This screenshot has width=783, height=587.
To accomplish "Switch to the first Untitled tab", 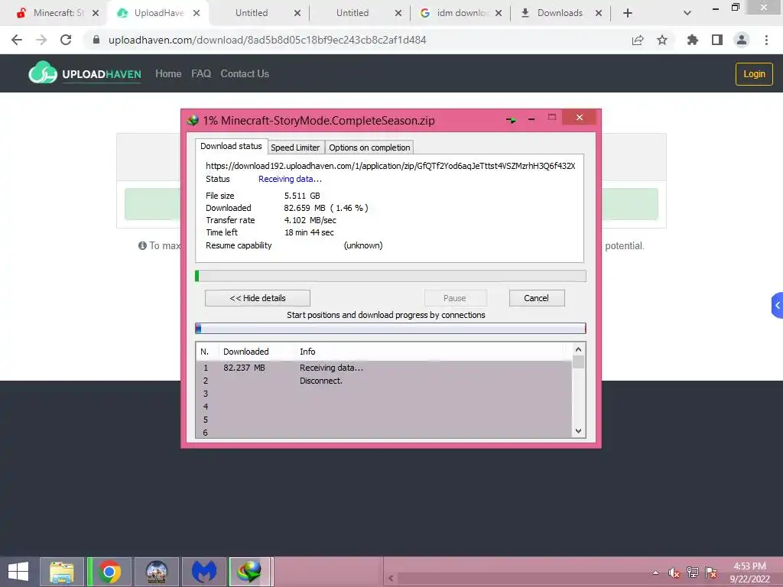I will click(x=252, y=13).
